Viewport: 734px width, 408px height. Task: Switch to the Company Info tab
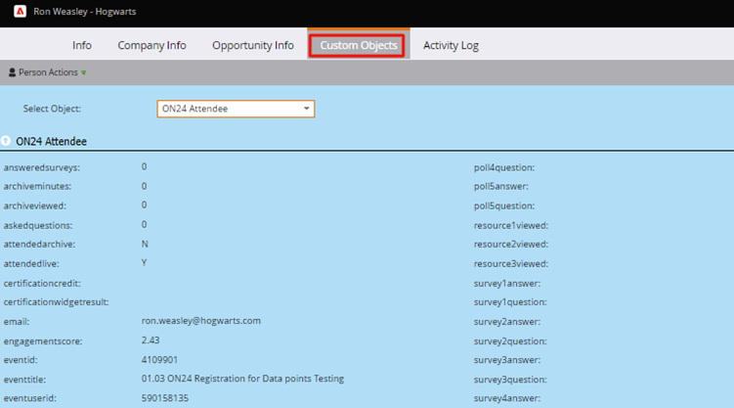[x=151, y=45]
